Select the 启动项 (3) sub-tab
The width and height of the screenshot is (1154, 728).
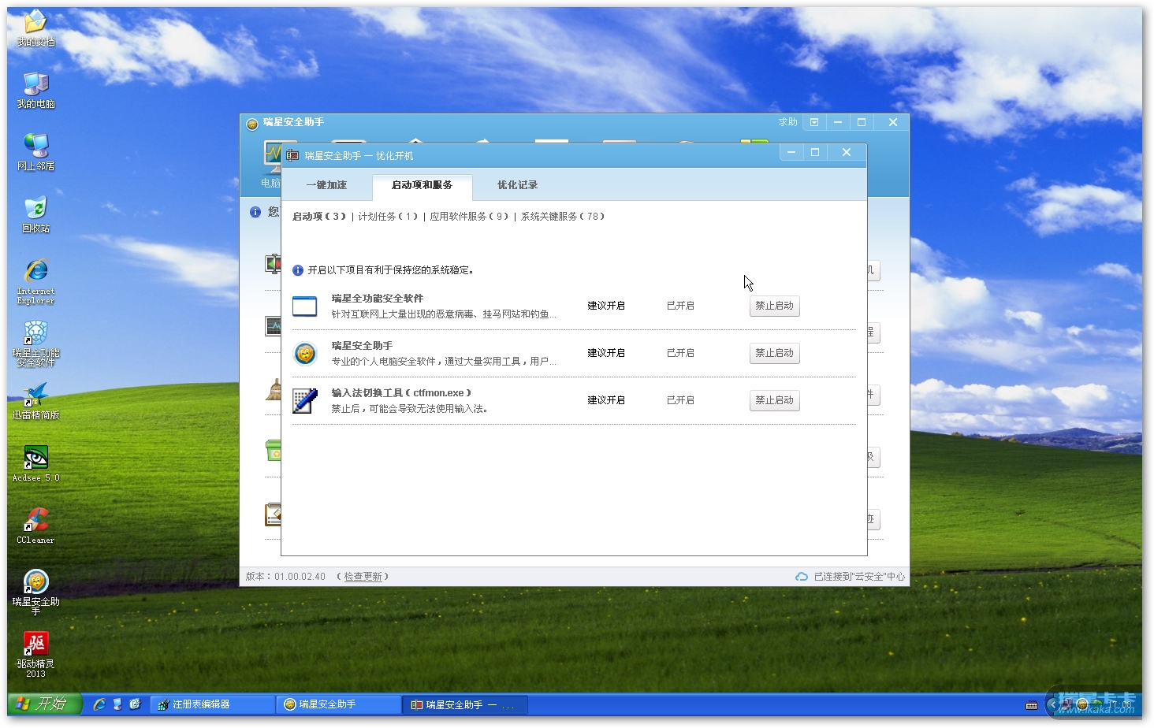(319, 217)
